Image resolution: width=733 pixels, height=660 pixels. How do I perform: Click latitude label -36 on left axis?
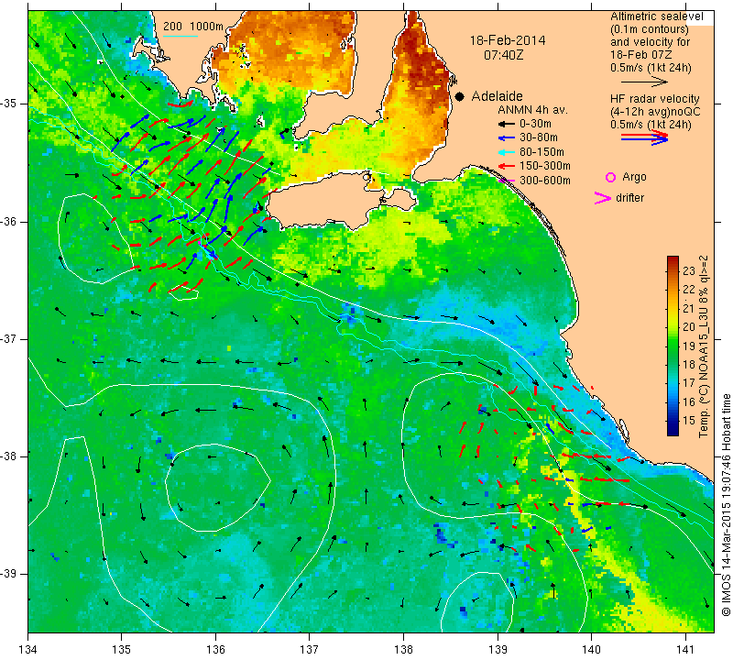tap(8, 221)
